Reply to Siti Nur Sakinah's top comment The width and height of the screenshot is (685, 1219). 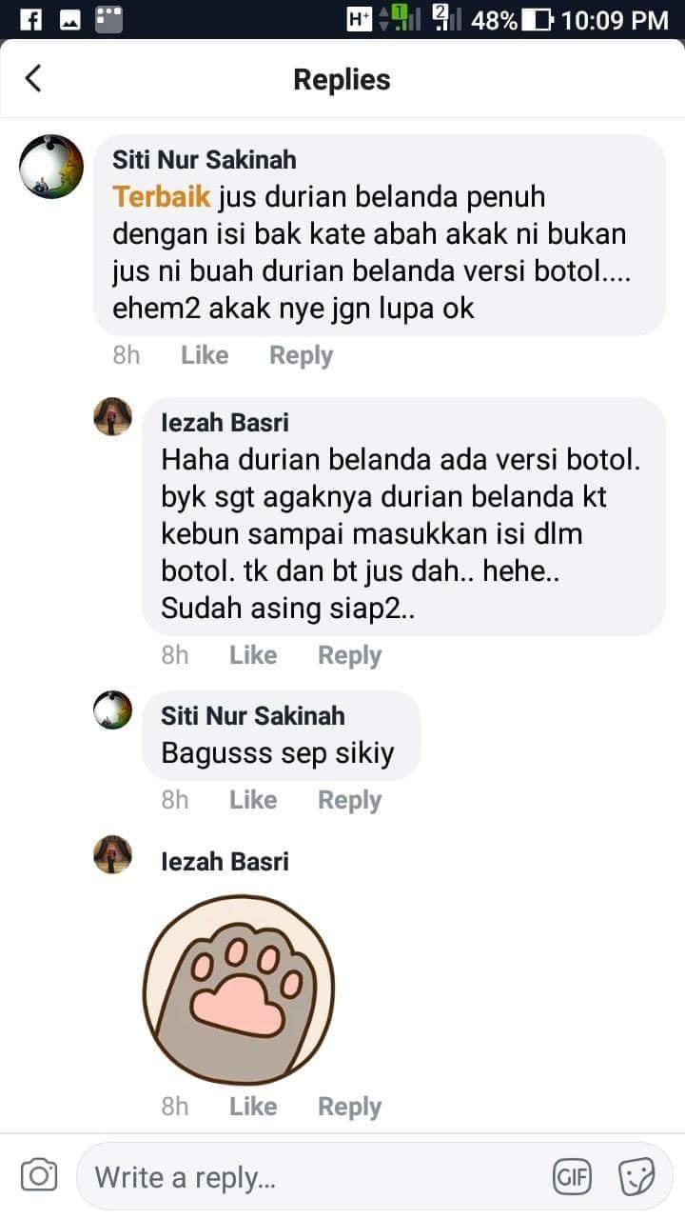point(301,355)
